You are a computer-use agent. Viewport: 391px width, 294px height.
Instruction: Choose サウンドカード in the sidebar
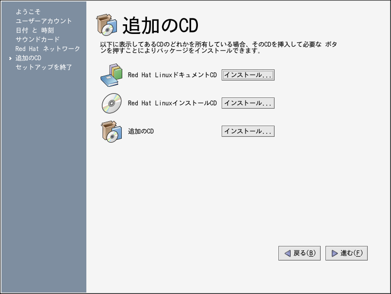(x=37, y=39)
